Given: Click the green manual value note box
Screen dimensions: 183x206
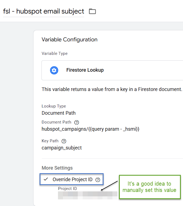Looking at the screenshot, I should point(150,187).
